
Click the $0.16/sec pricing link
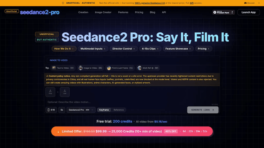click(161, 122)
